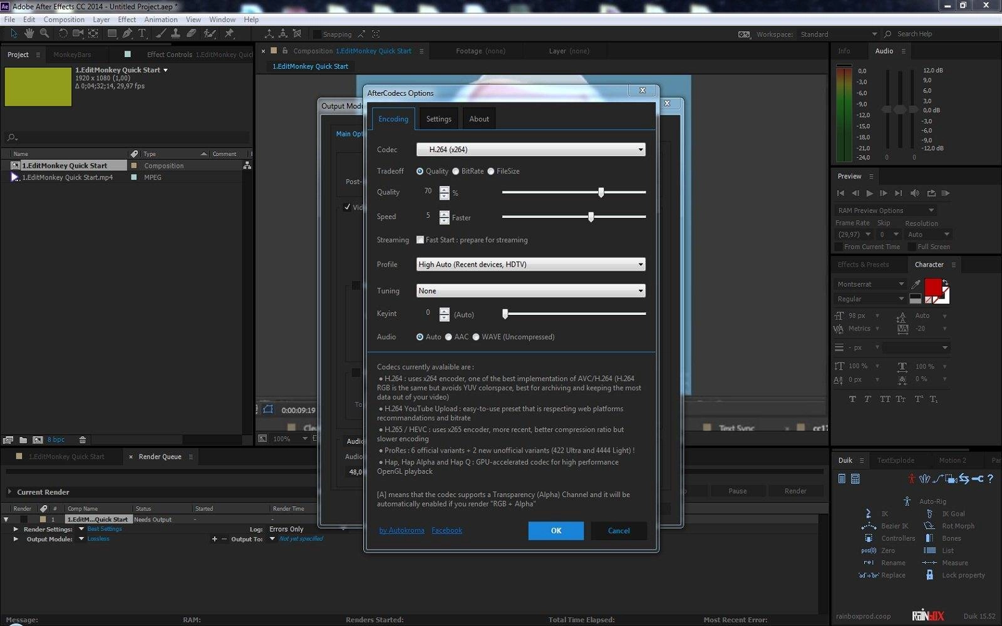Select the Roto Brush tool
Screen dimensions: 1002x626
(x=210, y=33)
